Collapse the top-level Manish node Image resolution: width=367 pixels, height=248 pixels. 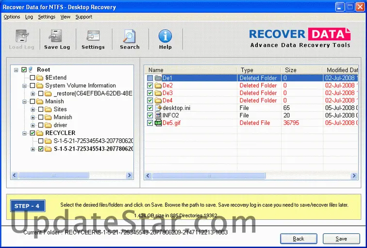click(24, 102)
